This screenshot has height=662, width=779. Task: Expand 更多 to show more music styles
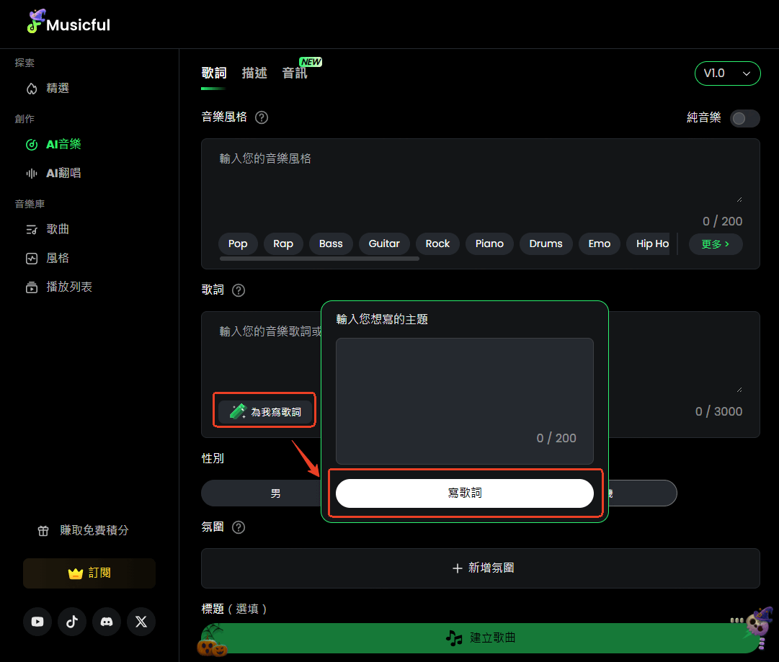pos(715,243)
